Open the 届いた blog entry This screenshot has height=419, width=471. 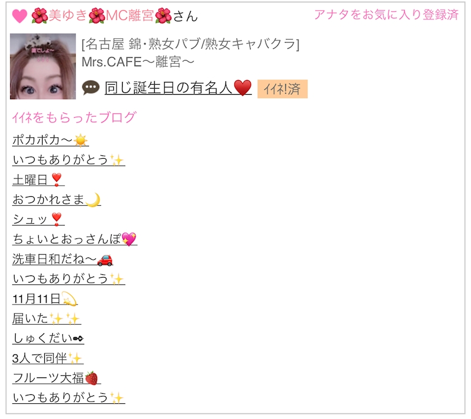(x=47, y=319)
